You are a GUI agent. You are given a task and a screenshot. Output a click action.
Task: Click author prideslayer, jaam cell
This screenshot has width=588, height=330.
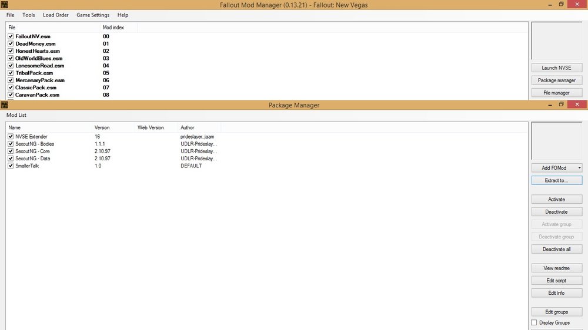(x=197, y=136)
